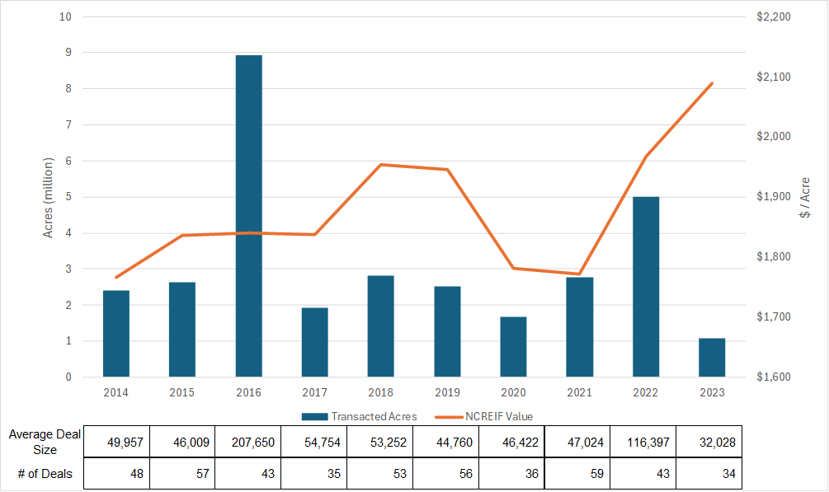Select the 2018 Transacted Acres bar

(380, 326)
